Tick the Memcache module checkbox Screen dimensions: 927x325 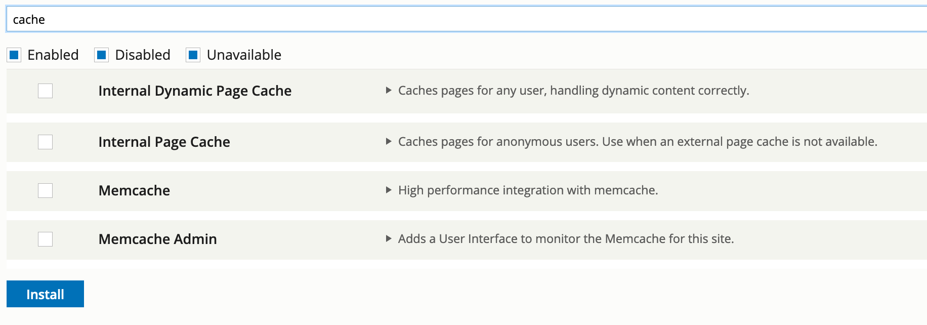pyautogui.click(x=46, y=190)
